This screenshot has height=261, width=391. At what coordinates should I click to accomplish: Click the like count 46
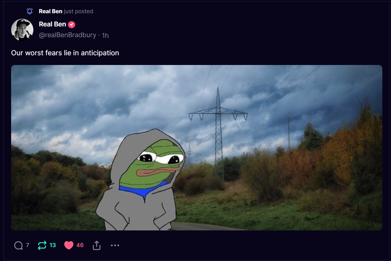80,245
